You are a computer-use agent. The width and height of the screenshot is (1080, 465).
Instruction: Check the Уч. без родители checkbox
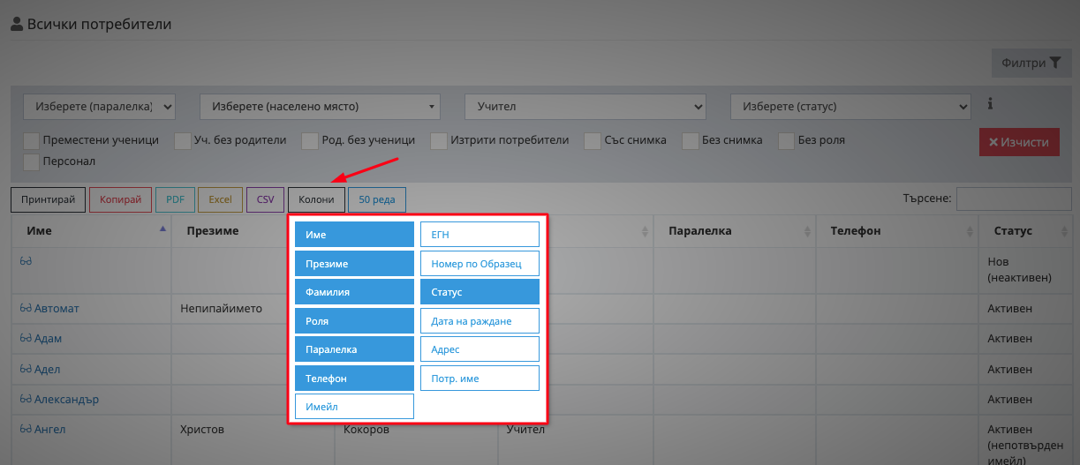click(183, 140)
